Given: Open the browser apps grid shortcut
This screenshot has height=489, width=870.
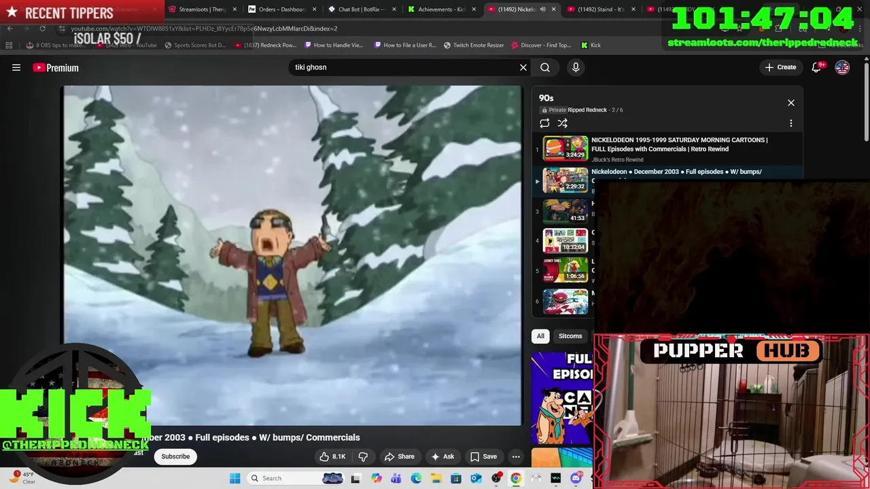Looking at the screenshot, I should [x=9, y=46].
